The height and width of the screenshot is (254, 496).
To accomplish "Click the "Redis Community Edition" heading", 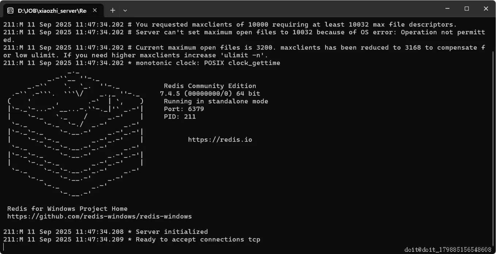I will (210, 86).
